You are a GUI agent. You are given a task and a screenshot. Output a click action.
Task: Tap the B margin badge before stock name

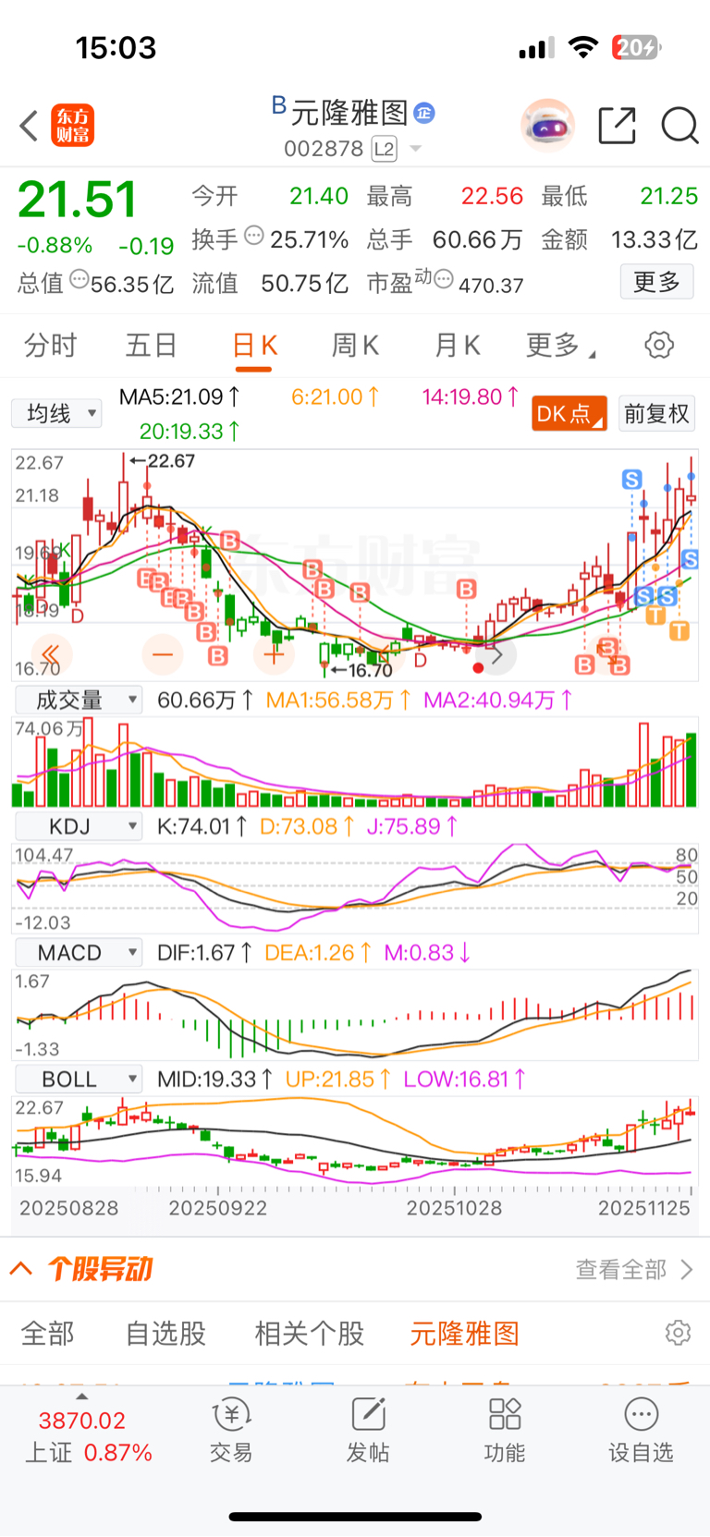pos(279,105)
